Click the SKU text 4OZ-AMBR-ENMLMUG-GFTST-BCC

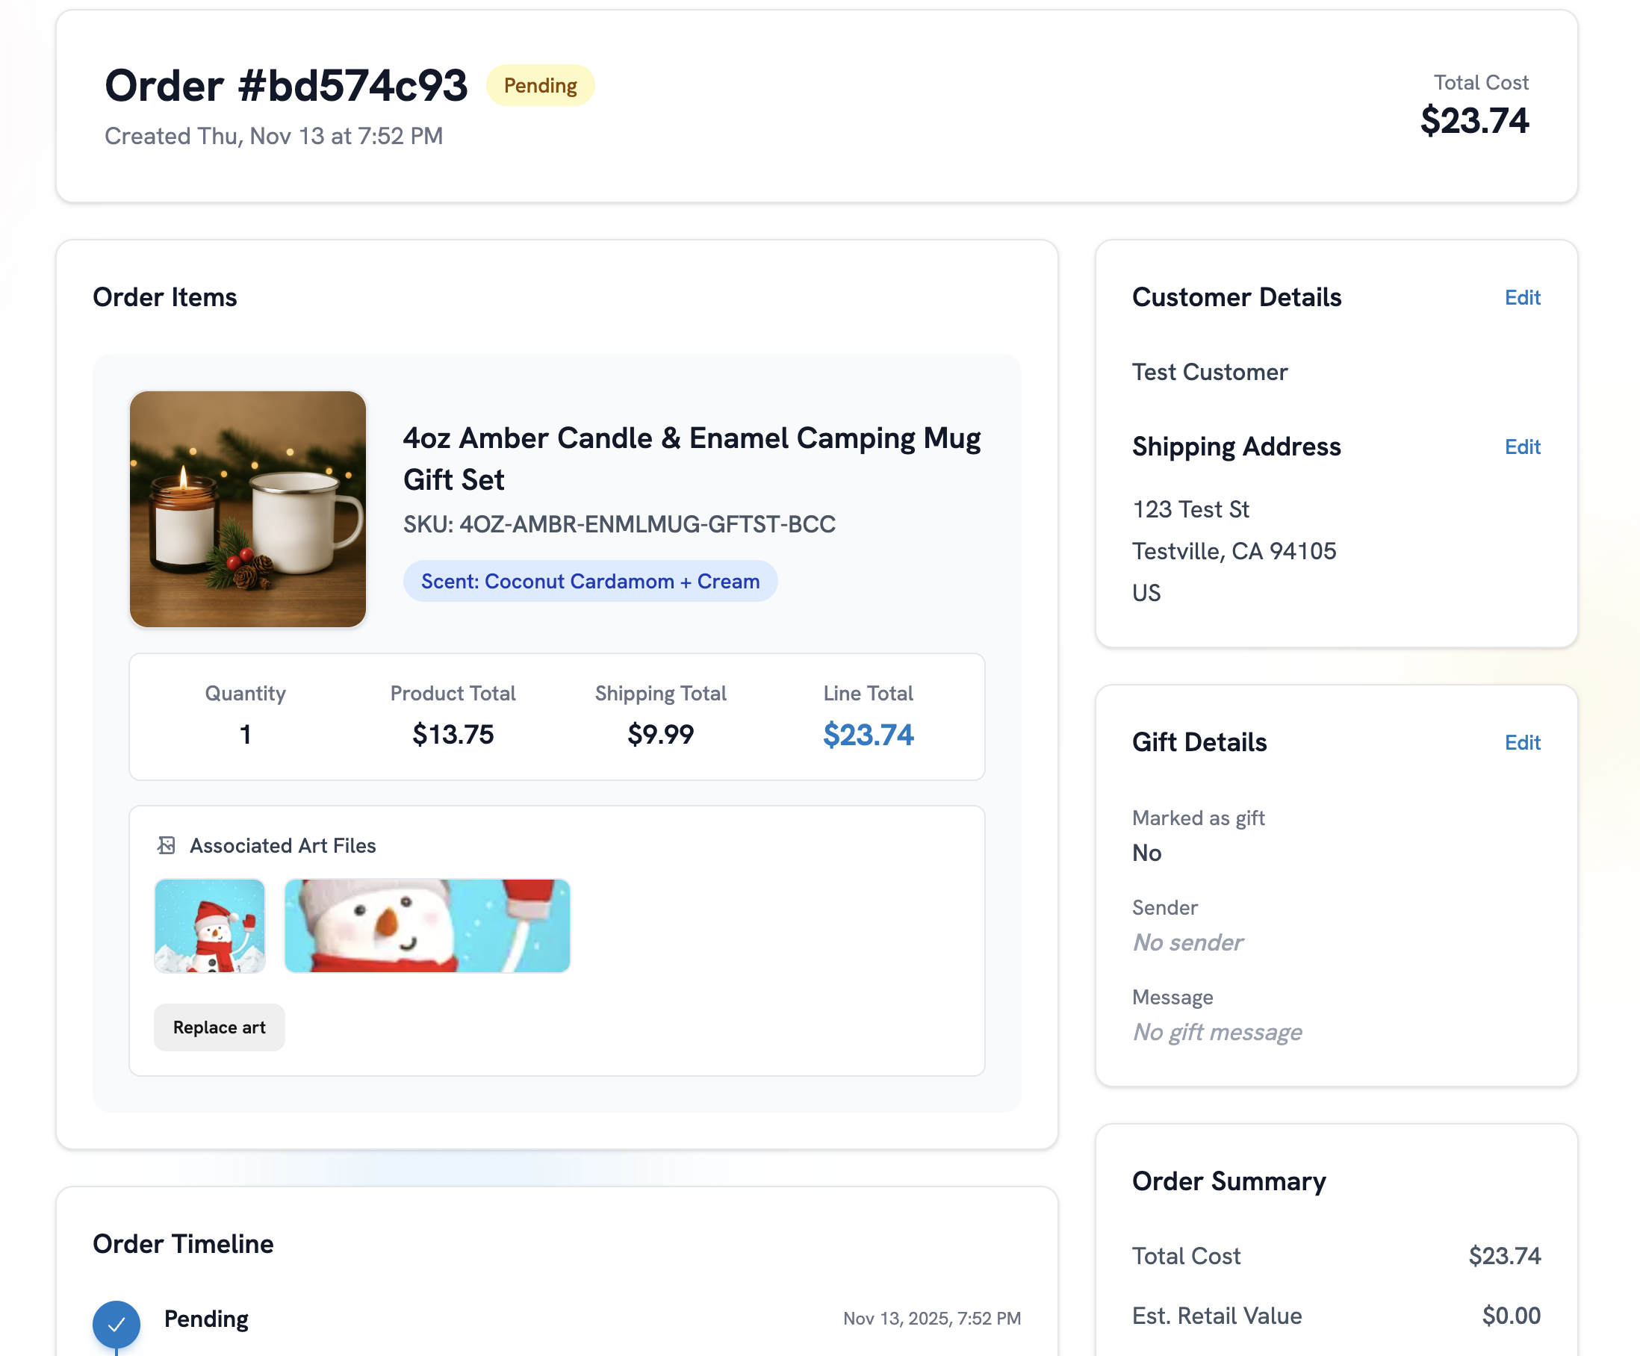coord(618,525)
